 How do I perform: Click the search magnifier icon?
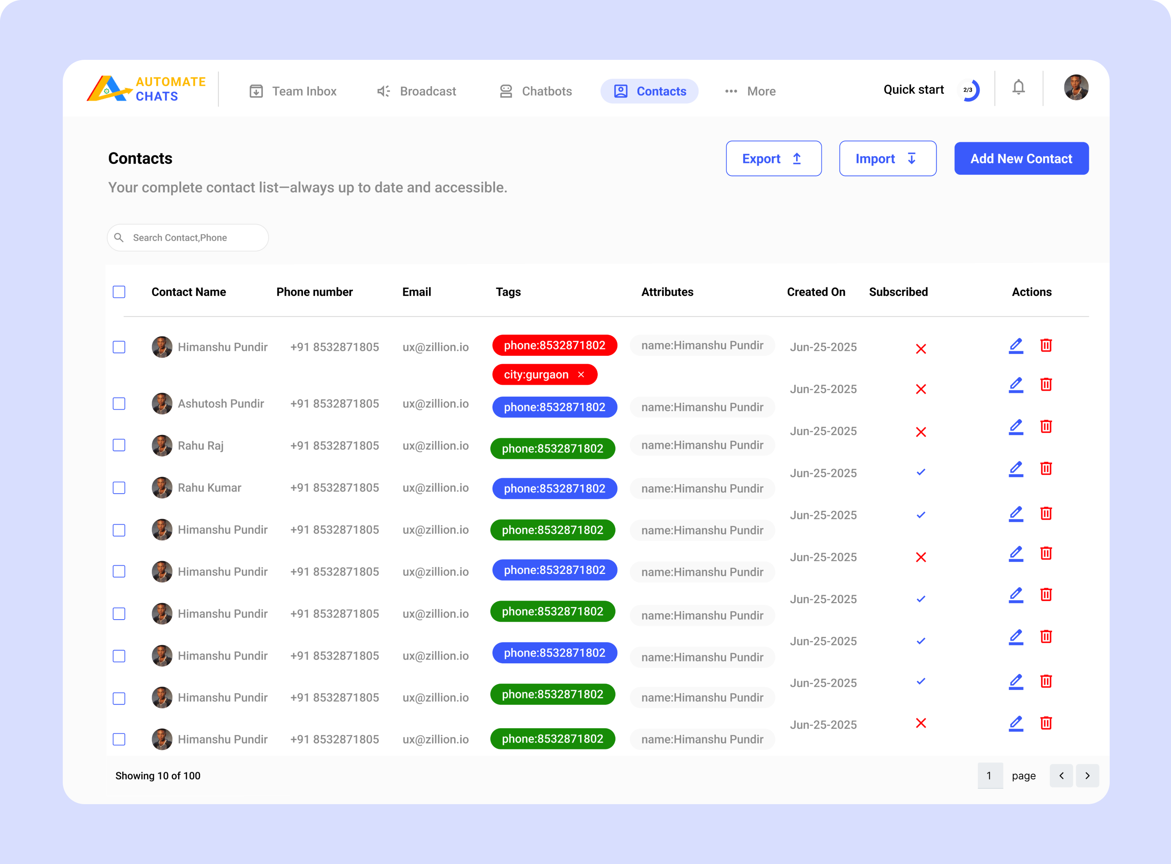pos(119,238)
